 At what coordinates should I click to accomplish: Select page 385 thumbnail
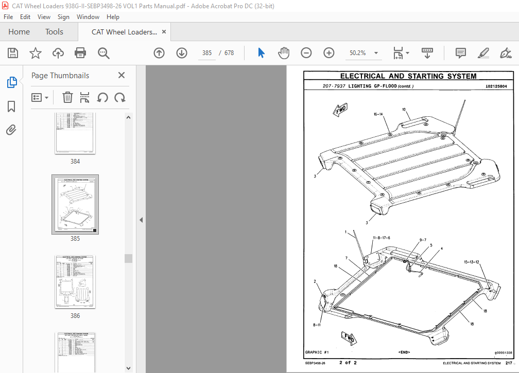[x=75, y=204]
